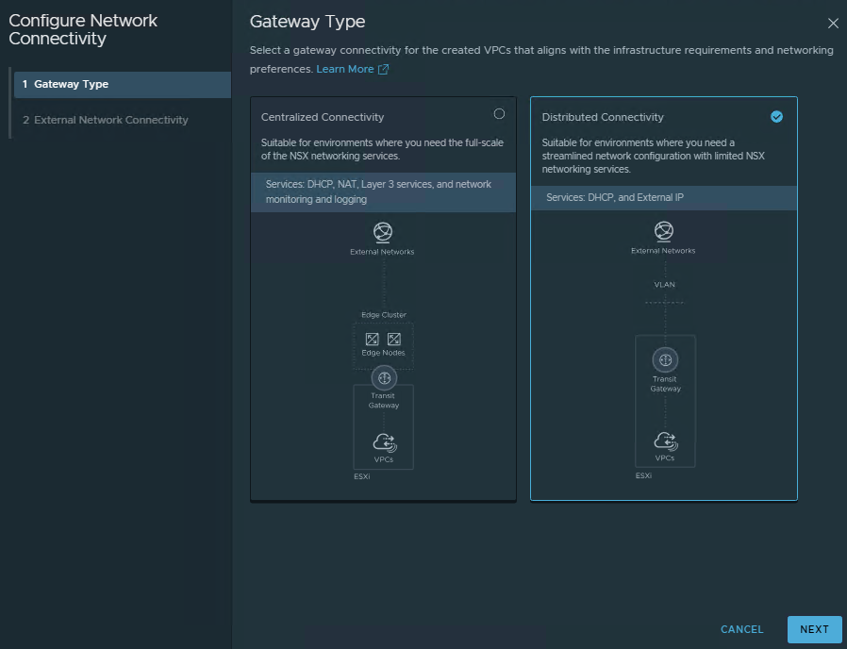This screenshot has height=649, width=847.
Task: Open the Gateway Type step
Action: [x=71, y=85]
